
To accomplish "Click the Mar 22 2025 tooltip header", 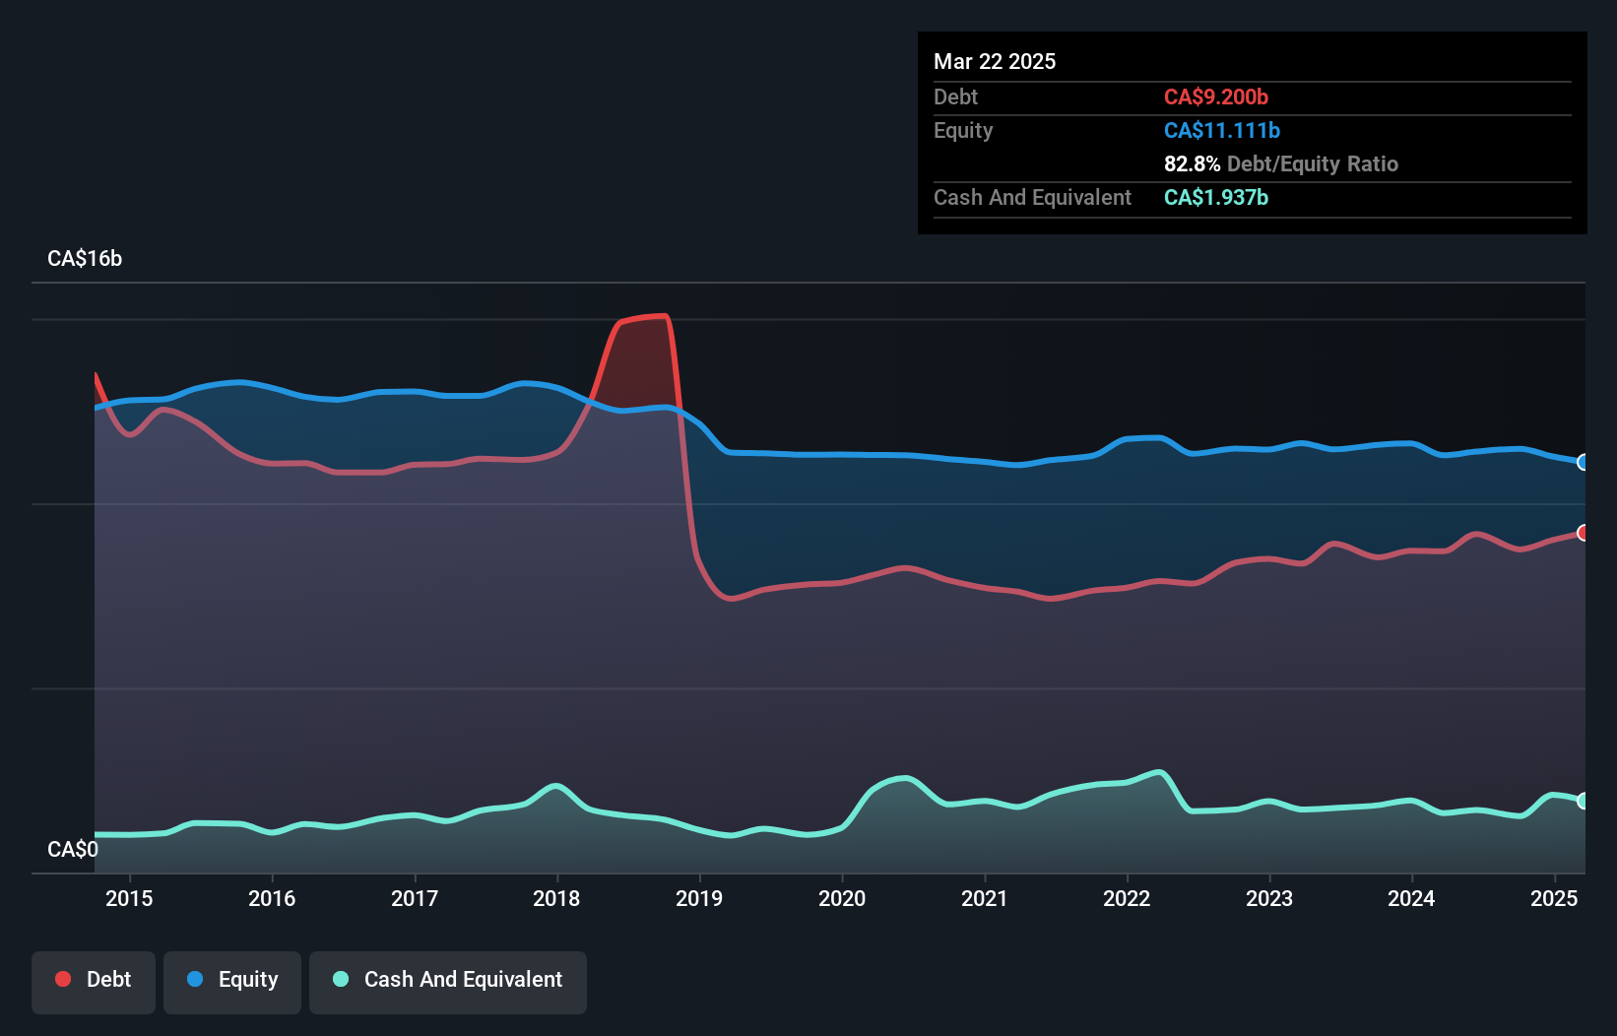I will click(995, 61).
